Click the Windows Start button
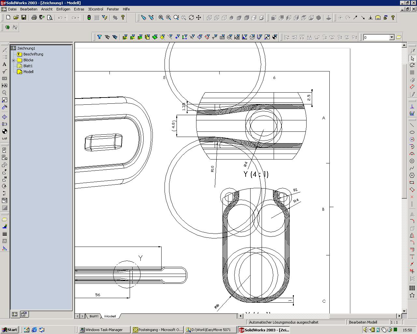417x334 pixels. coord(9,330)
